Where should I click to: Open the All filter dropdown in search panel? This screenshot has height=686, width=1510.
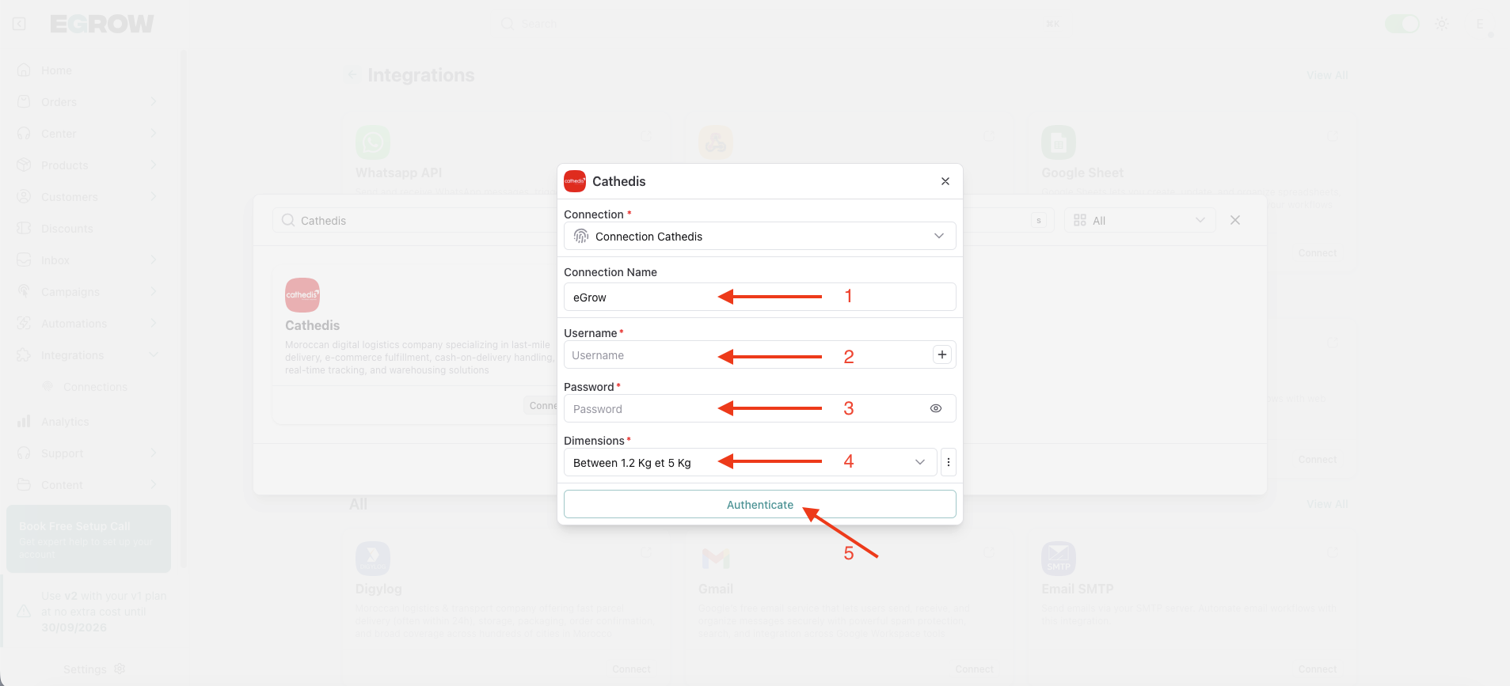tap(1139, 220)
